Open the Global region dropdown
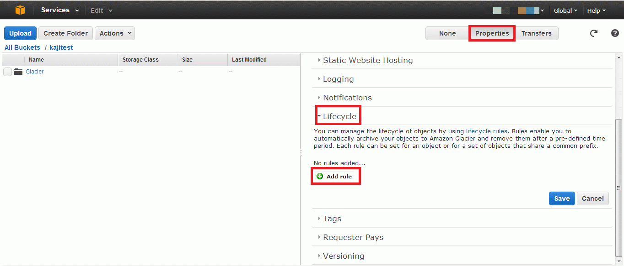 click(565, 10)
